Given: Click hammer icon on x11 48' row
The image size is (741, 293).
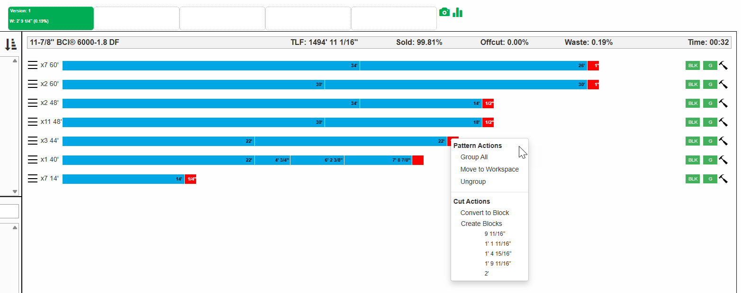Looking at the screenshot, I should tap(723, 122).
